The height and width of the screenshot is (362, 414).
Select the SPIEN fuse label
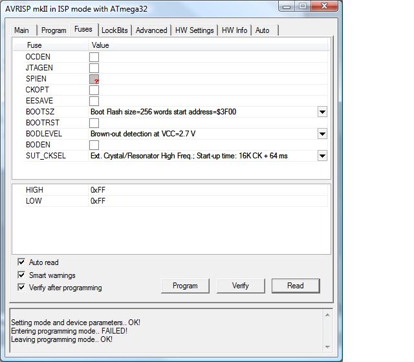coord(36,79)
